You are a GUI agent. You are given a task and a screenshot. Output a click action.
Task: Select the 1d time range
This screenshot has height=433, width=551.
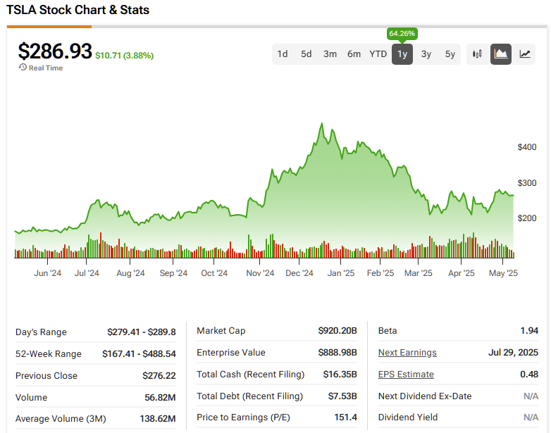282,54
